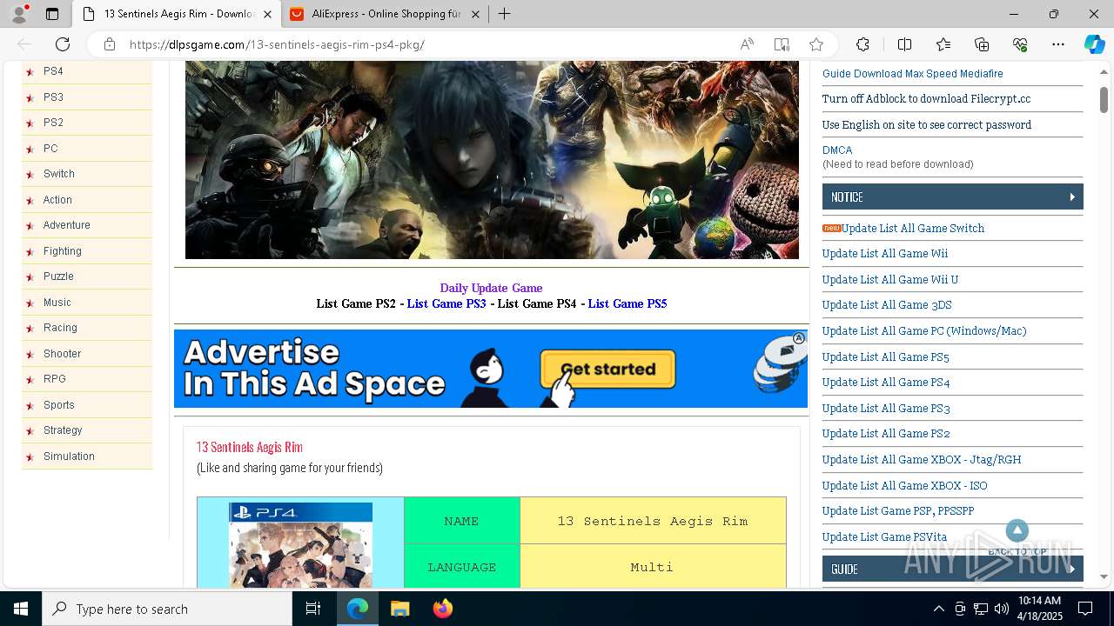1114x626 pixels.
Task: Open Turn off Adblock to download link
Action: coord(926,99)
